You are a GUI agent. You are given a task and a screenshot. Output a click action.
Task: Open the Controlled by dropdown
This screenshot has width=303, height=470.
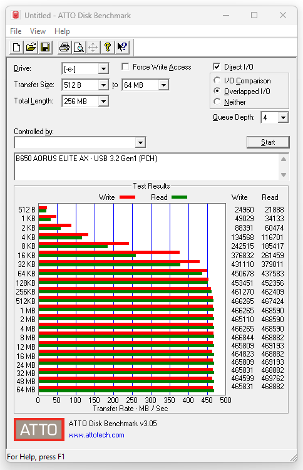pyautogui.click(x=140, y=142)
